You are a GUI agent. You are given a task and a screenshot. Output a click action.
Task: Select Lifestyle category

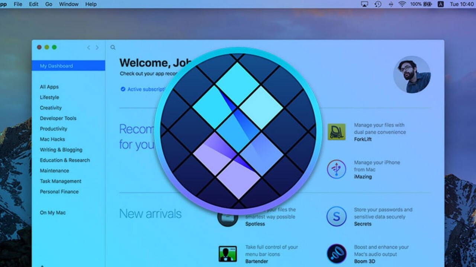point(49,97)
